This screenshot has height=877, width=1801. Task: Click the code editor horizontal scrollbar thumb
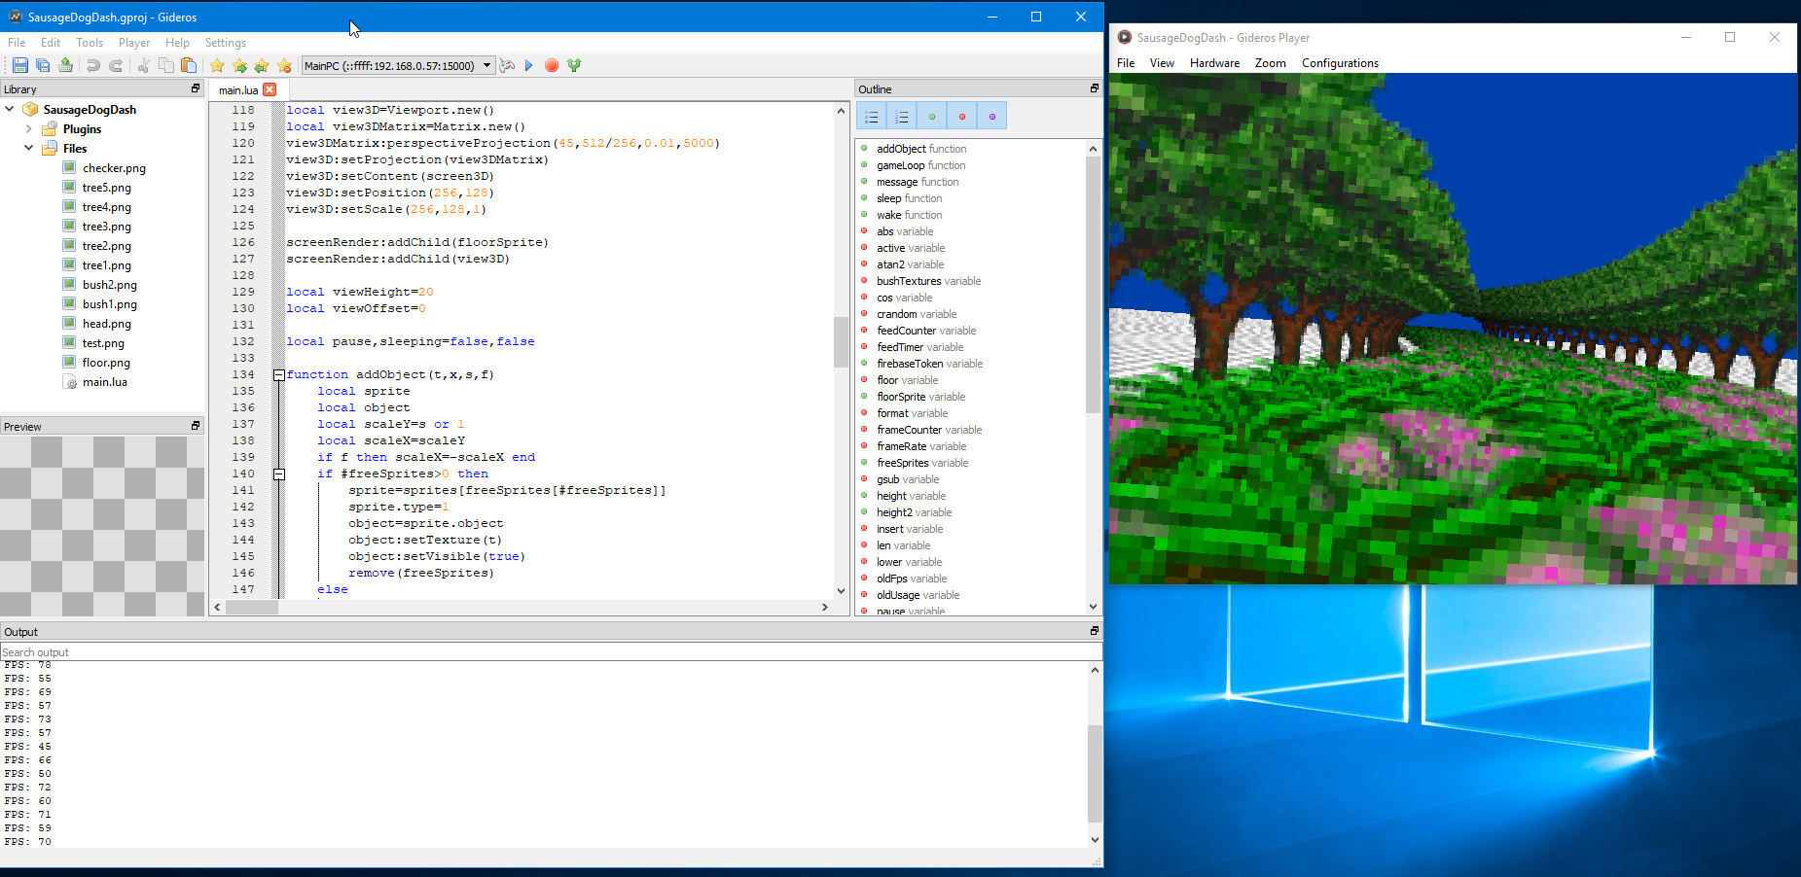click(252, 607)
